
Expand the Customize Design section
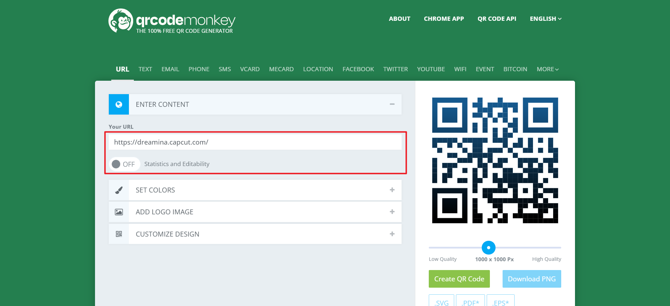392,234
